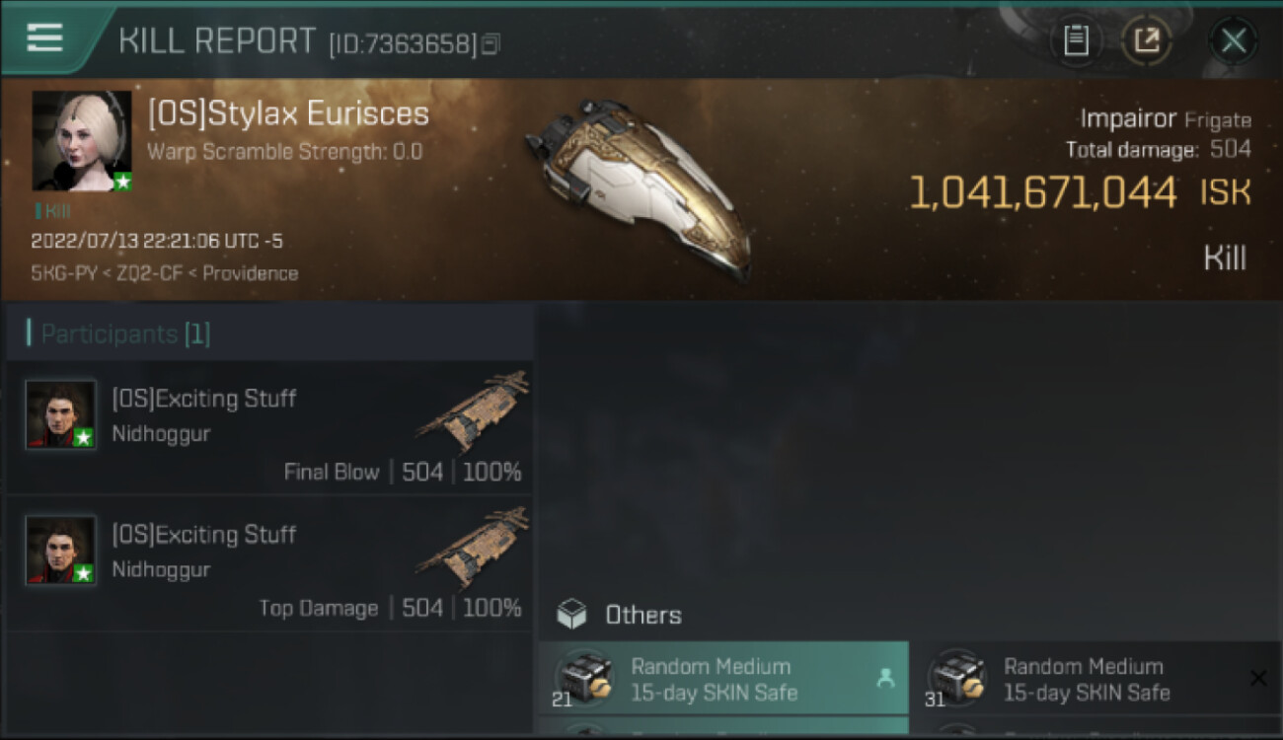The image size is (1283, 740).
Task: Open the hamburger menu icon
Action: (44, 37)
